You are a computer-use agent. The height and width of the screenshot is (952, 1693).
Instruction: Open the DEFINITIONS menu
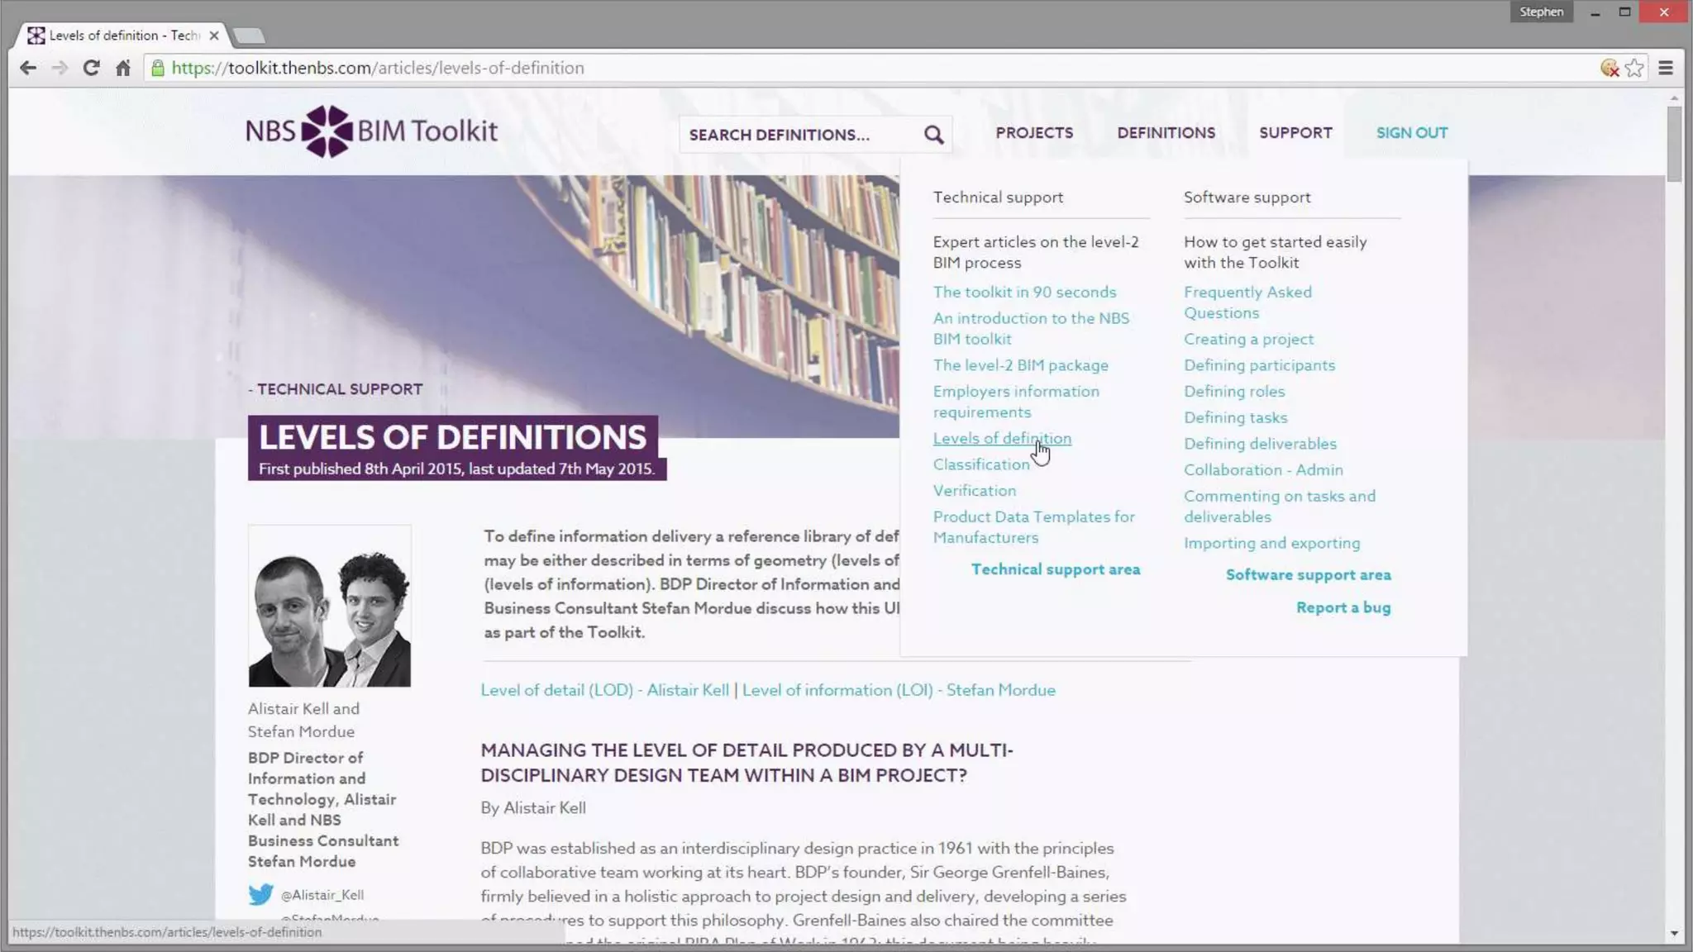coord(1166,132)
